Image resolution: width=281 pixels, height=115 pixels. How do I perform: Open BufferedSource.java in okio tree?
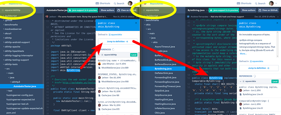pos(165,64)
